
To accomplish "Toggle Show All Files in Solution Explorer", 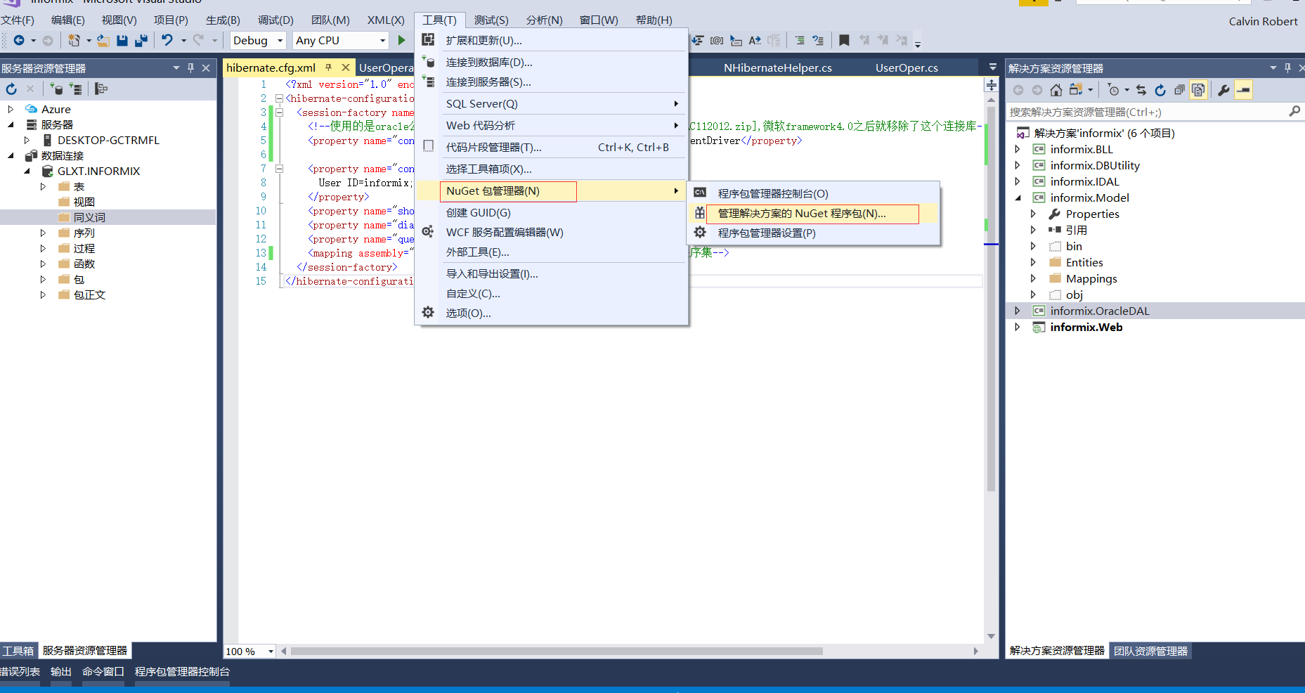I will coord(1198,90).
